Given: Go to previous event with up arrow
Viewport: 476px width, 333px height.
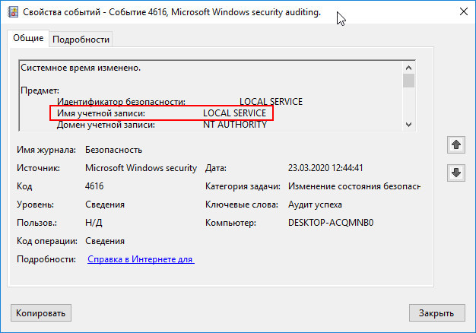Looking at the screenshot, I should [456, 144].
